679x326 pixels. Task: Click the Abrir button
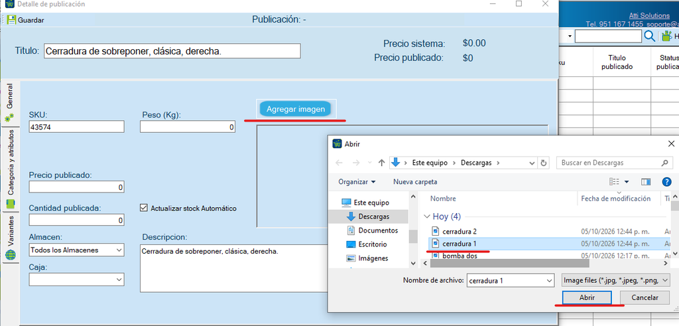(587, 298)
